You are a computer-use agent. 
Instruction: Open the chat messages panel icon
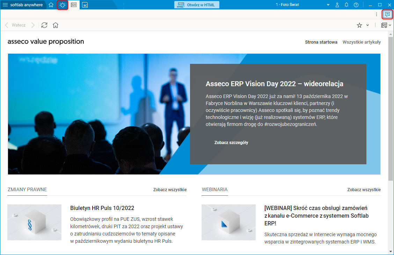(x=387, y=14)
